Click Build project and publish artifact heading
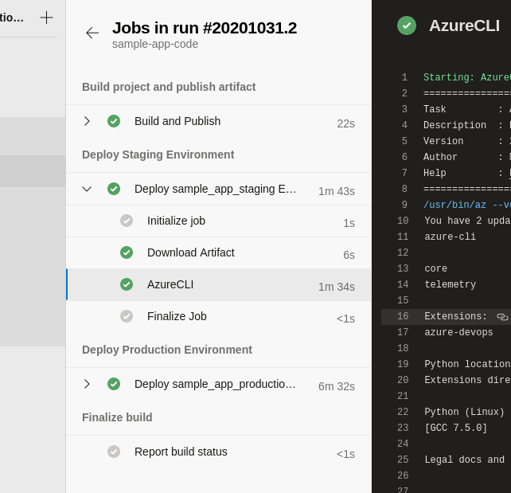511x493 pixels. pyautogui.click(x=169, y=87)
